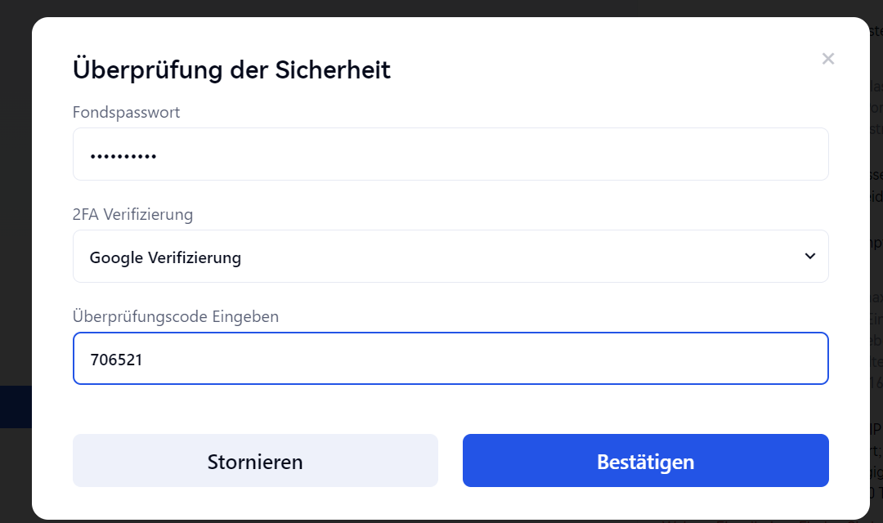Image resolution: width=883 pixels, height=523 pixels.
Task: Confirm the verification with the blue button
Action: point(645,461)
